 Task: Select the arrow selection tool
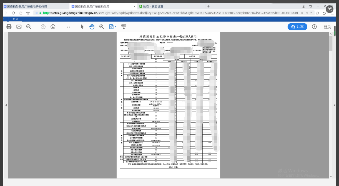[x=82, y=27]
